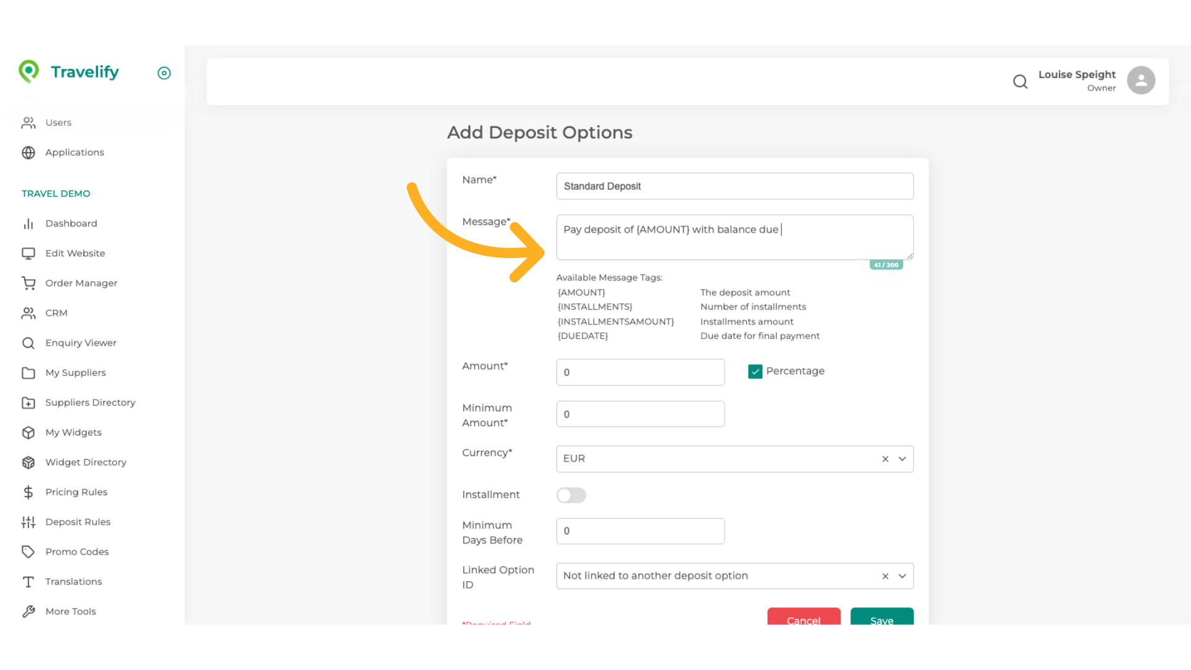The width and height of the screenshot is (1191, 670).
Task: Click the CRM people icon
Action: [x=29, y=313]
